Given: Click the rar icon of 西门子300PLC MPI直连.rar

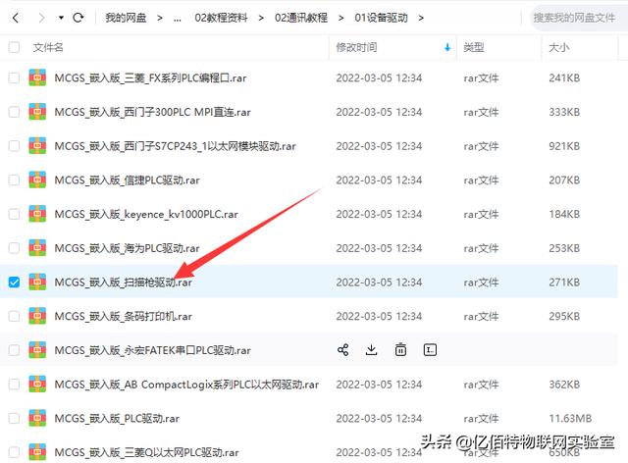Looking at the screenshot, I should point(37,112).
